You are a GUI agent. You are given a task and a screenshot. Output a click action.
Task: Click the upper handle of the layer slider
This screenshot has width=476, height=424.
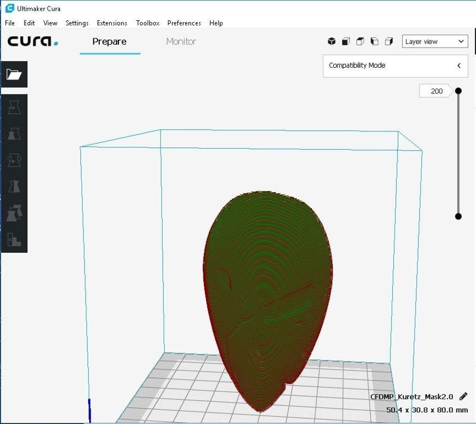point(458,91)
